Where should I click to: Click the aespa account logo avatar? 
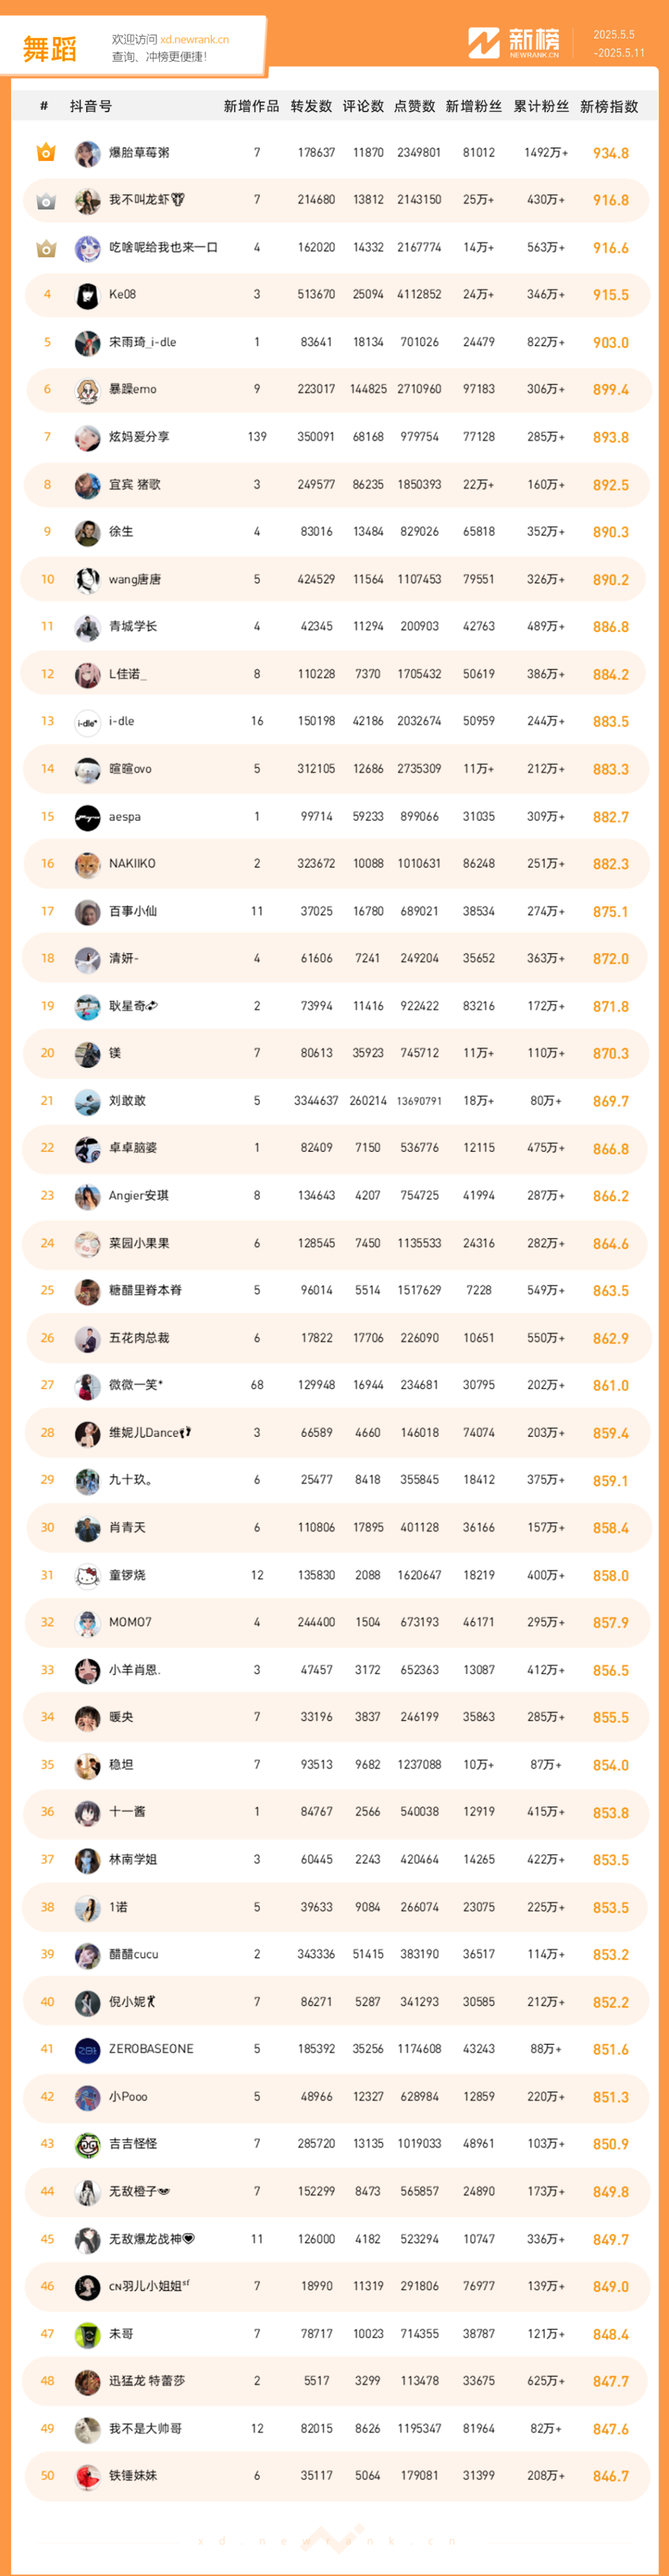click(x=88, y=817)
